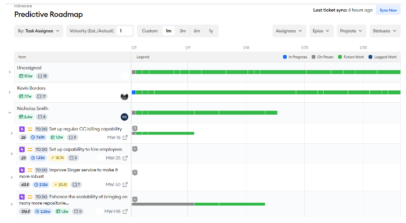Viewport: 406px width, 223px height.
Task: Open external link icon for MW-18
Action: [x=125, y=138]
